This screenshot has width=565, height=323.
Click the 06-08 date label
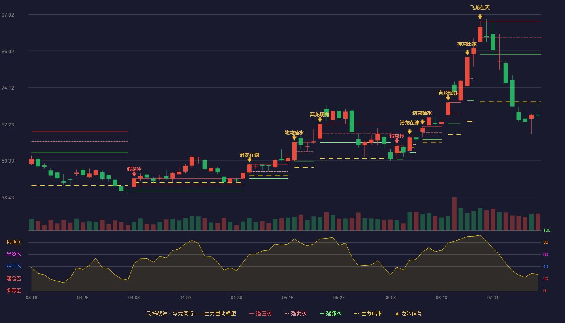[390, 298]
